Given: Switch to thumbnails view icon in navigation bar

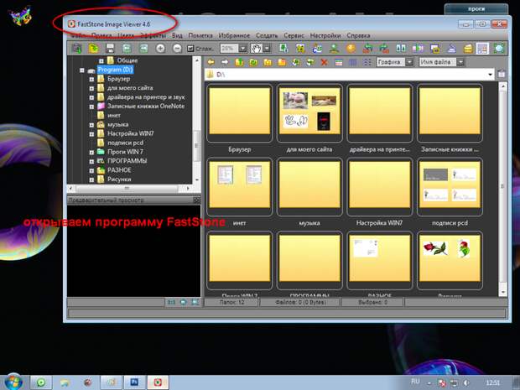Looking at the screenshot, I should click(x=339, y=62).
